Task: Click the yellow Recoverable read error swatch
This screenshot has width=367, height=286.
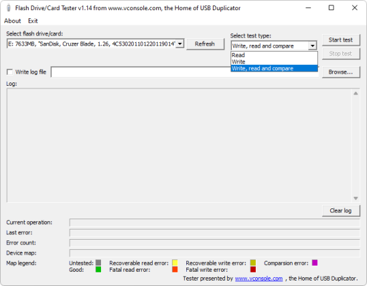Action: (175, 263)
